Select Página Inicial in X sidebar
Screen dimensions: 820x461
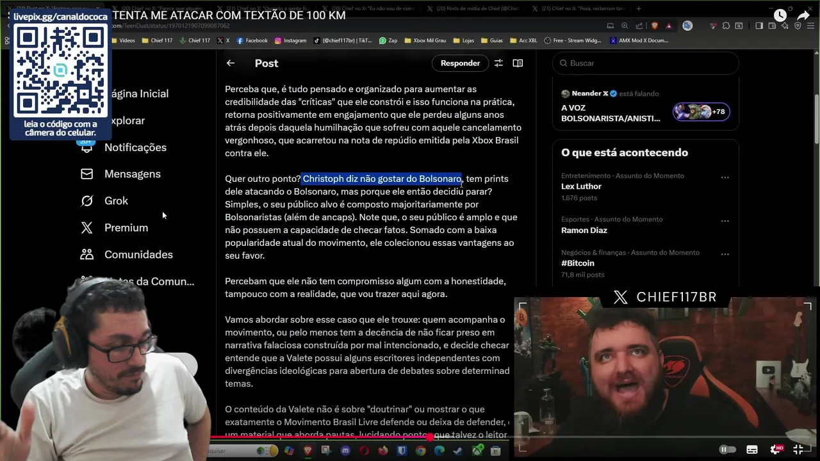click(138, 93)
